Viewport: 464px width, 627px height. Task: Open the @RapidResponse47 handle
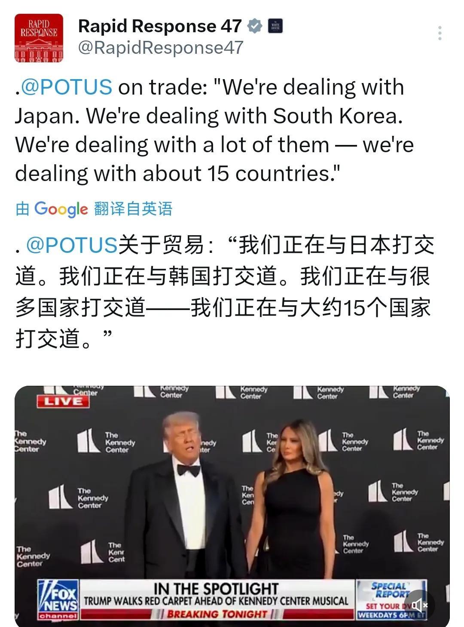coord(161,48)
